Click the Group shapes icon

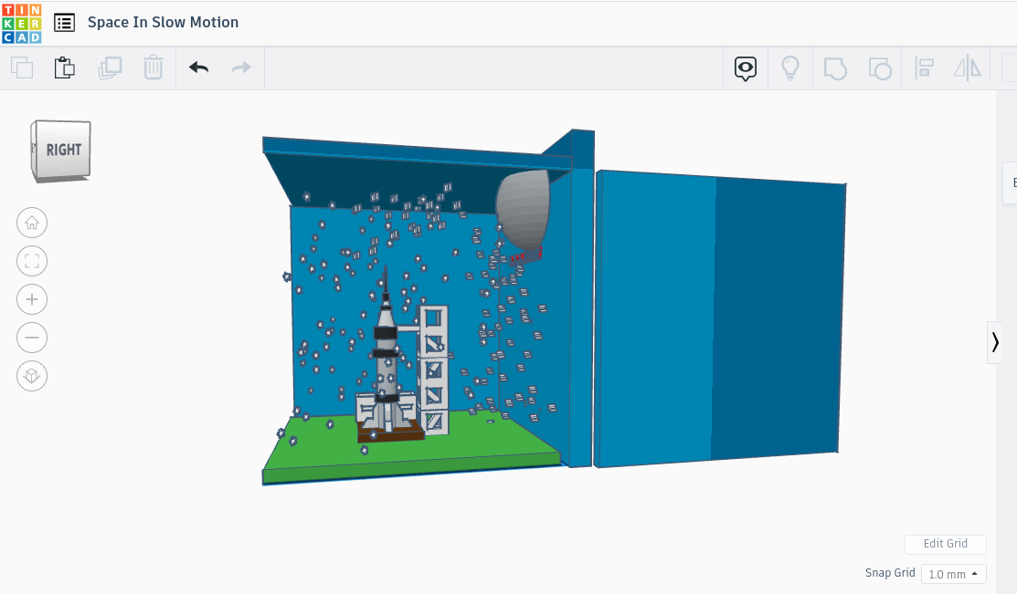(835, 68)
